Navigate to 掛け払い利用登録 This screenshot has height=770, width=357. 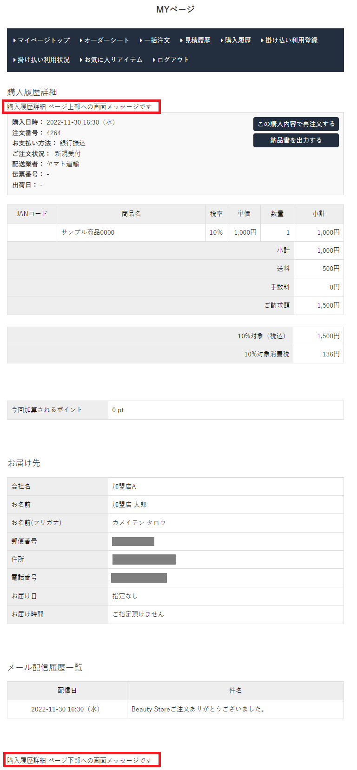[x=291, y=40]
